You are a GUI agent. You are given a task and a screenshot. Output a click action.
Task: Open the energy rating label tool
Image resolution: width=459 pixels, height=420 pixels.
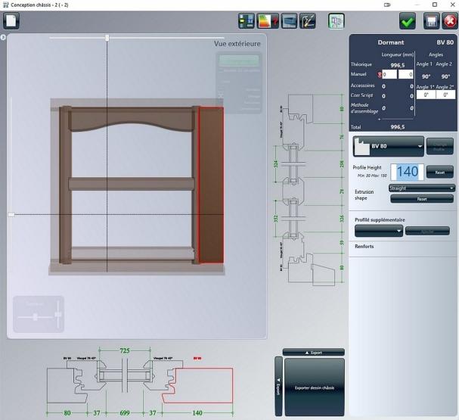point(267,21)
